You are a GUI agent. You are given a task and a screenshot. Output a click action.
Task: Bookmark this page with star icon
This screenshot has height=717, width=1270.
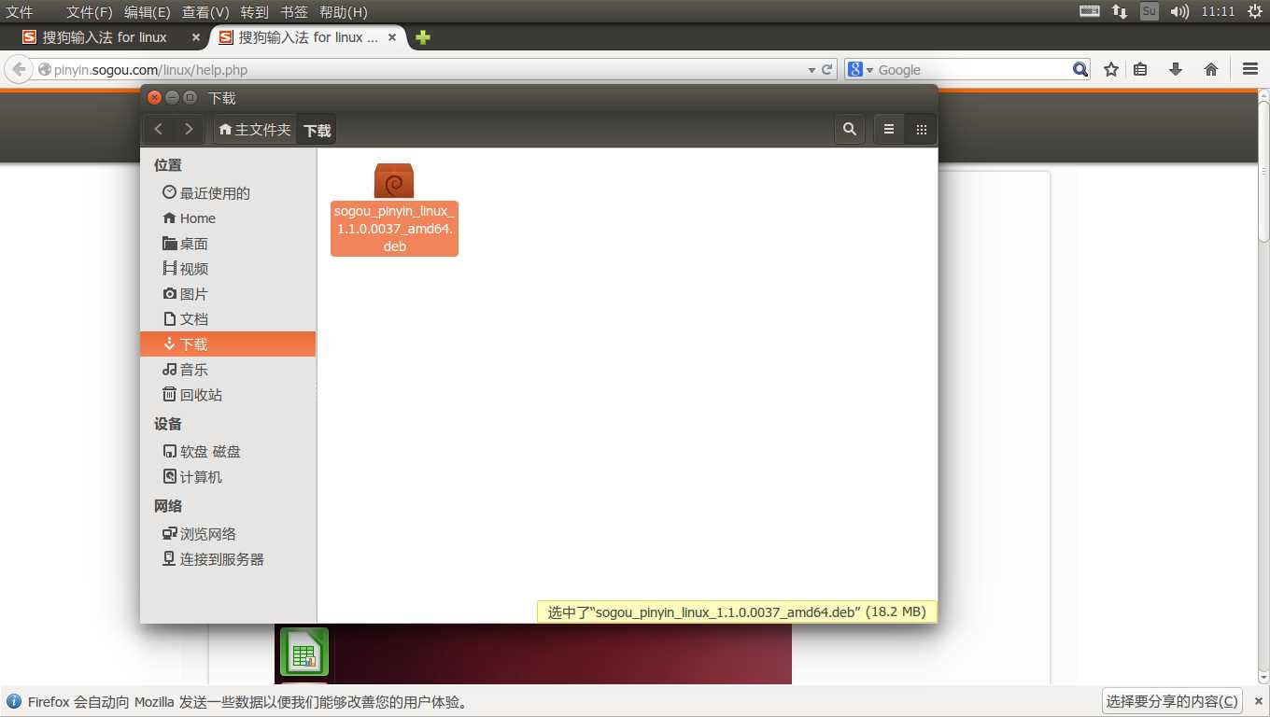1111,69
